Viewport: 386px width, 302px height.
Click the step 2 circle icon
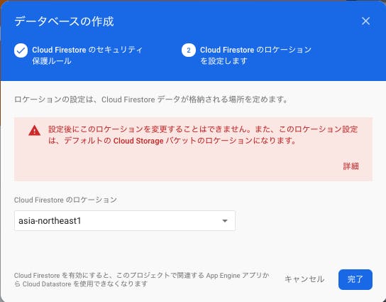[x=189, y=50]
